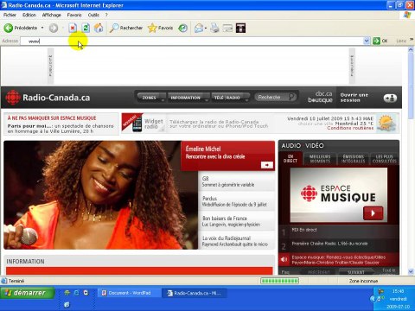Image resolution: width=415 pixels, height=311 pixels.
Task: Go to the home page icon
Action: [99, 28]
